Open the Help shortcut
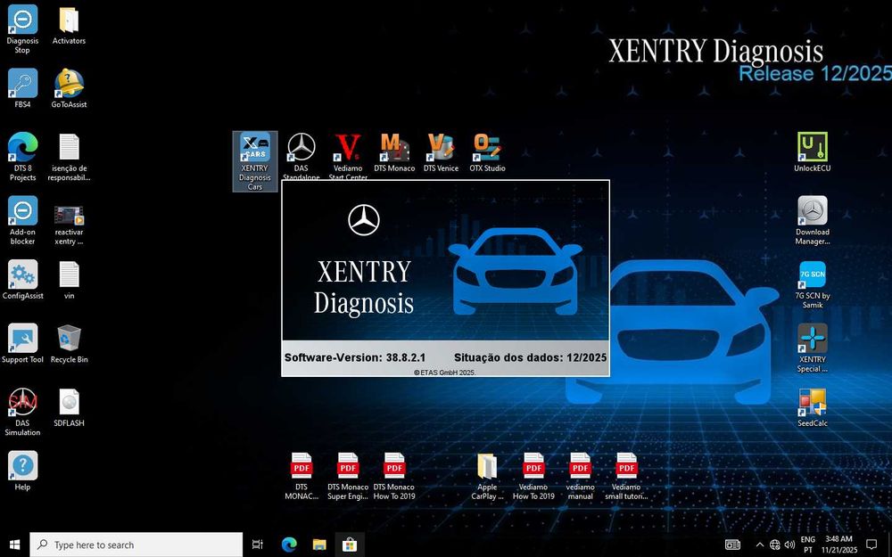The image size is (892, 557). point(23,471)
